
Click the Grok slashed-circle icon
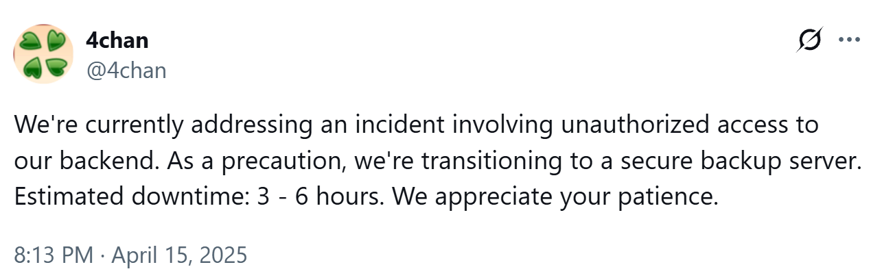(811, 41)
